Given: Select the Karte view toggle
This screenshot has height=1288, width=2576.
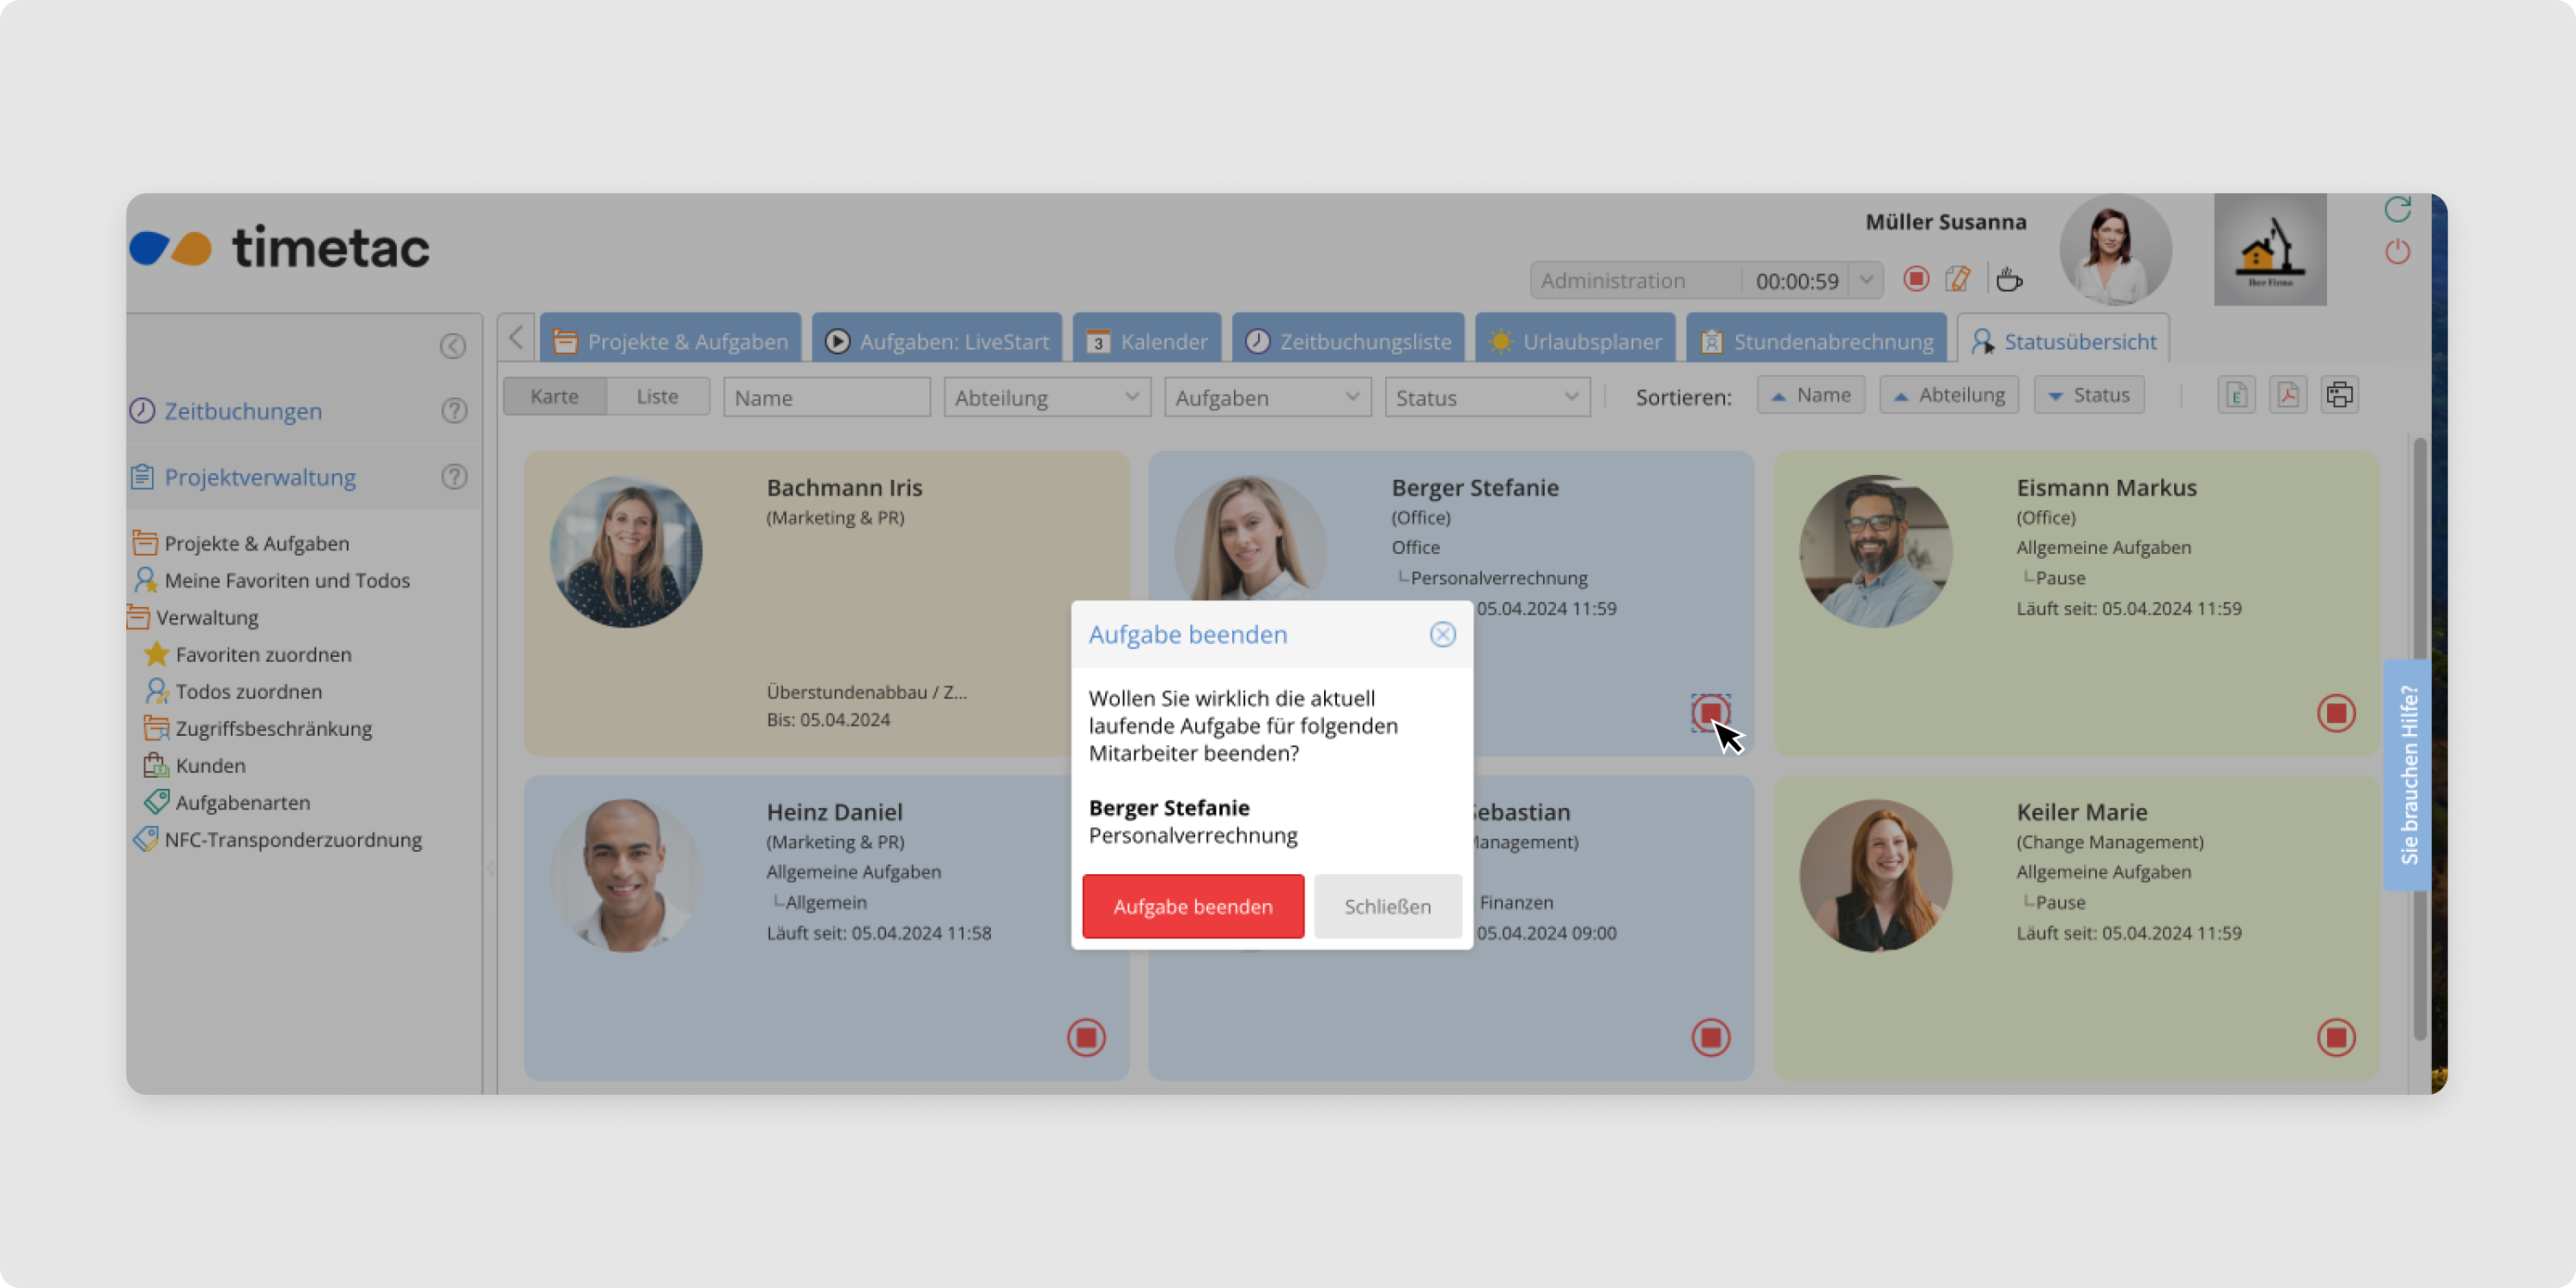Looking at the screenshot, I should click(554, 397).
